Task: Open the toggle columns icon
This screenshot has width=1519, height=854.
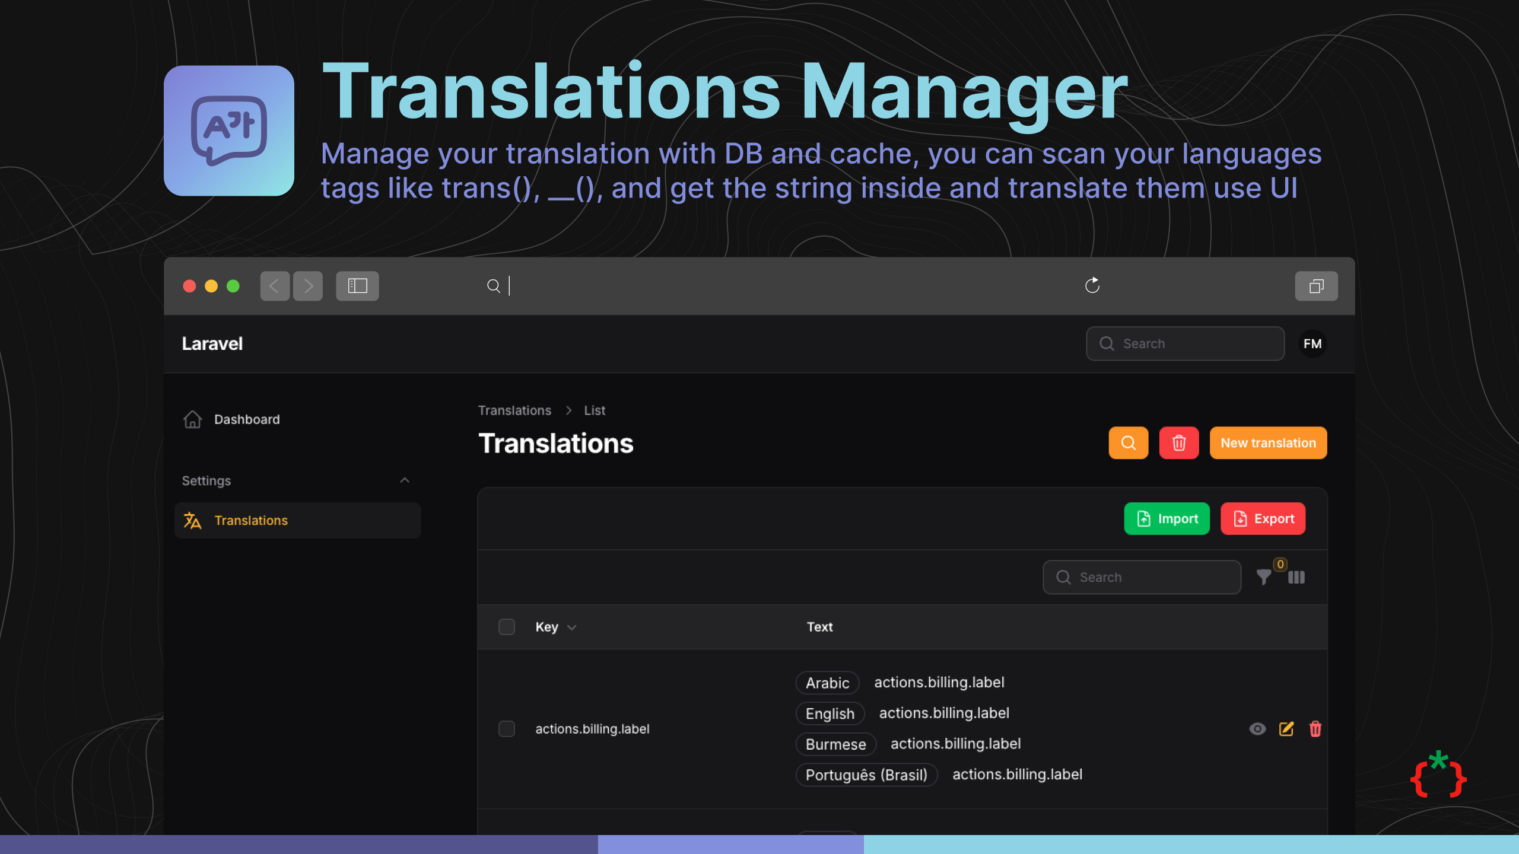Action: click(x=1296, y=577)
